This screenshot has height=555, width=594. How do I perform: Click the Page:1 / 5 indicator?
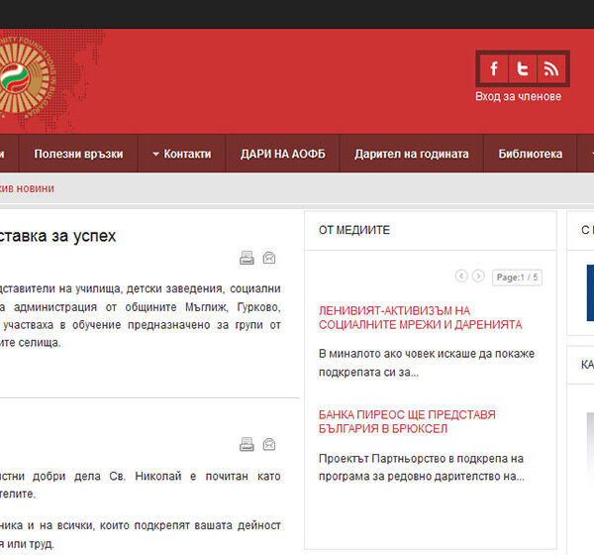click(x=517, y=277)
